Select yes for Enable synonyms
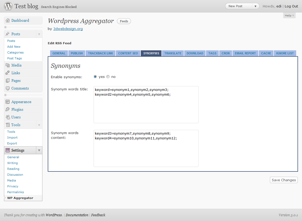 click(x=95, y=77)
